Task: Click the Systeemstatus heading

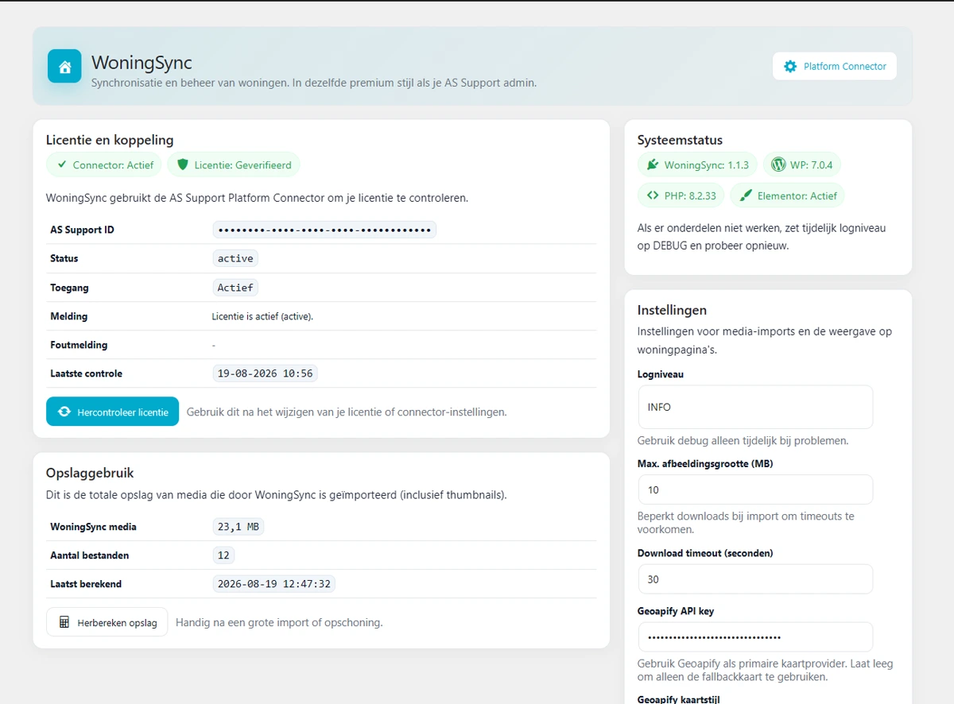Action: click(x=680, y=140)
